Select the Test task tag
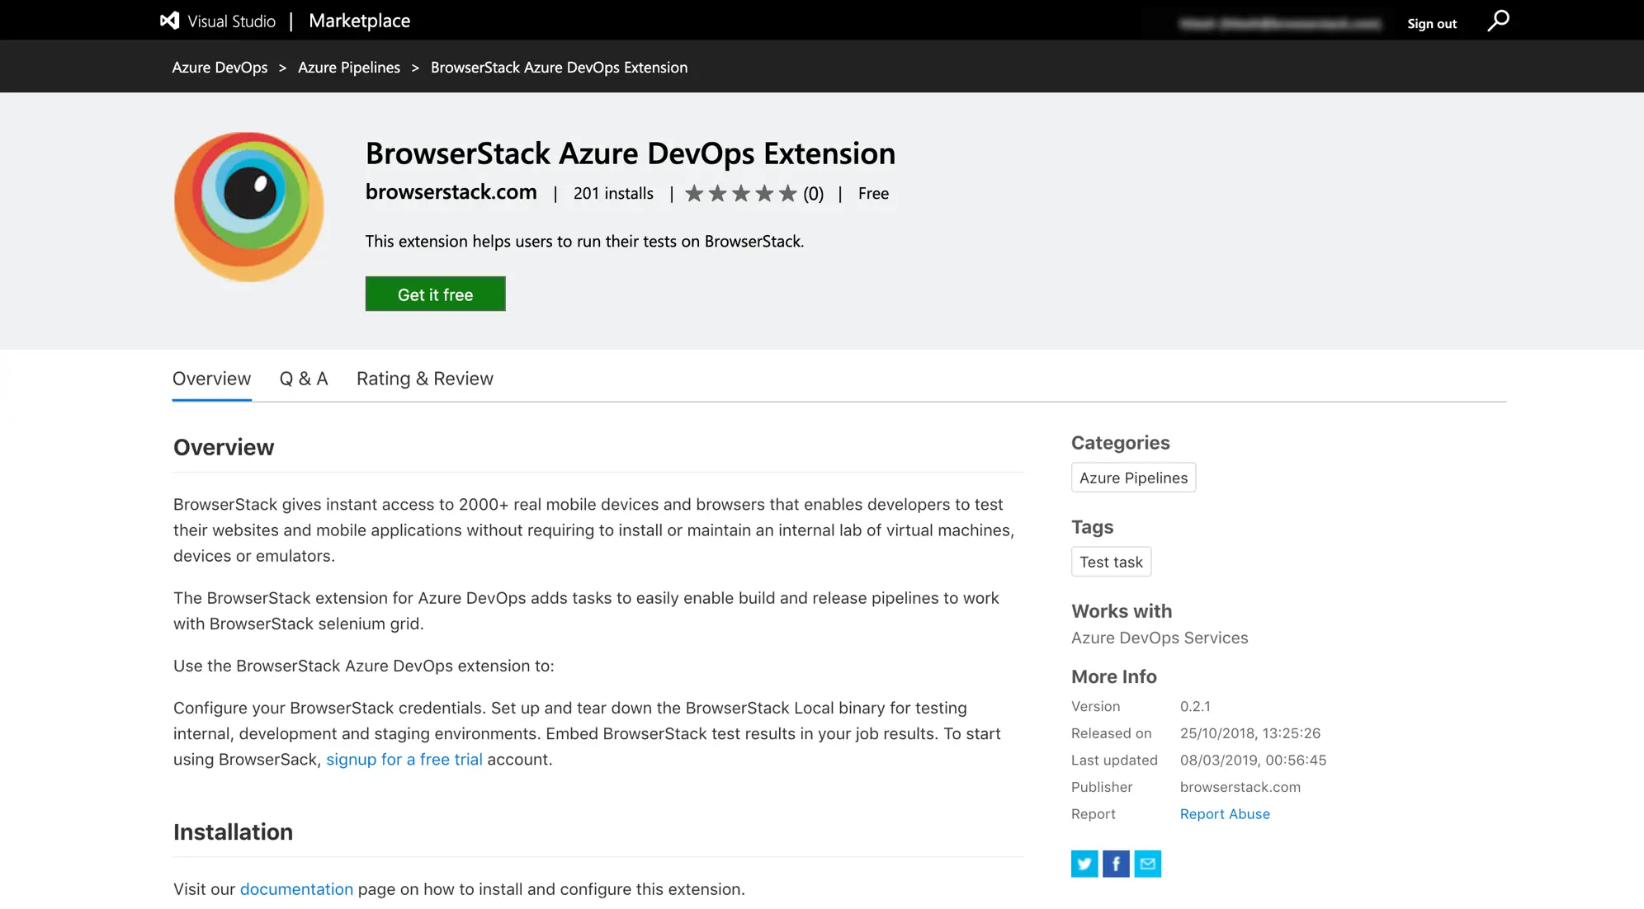 (1111, 562)
